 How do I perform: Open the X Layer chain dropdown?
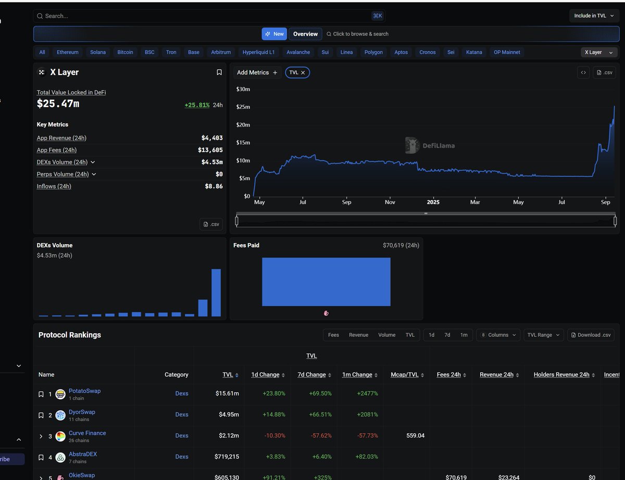[599, 52]
